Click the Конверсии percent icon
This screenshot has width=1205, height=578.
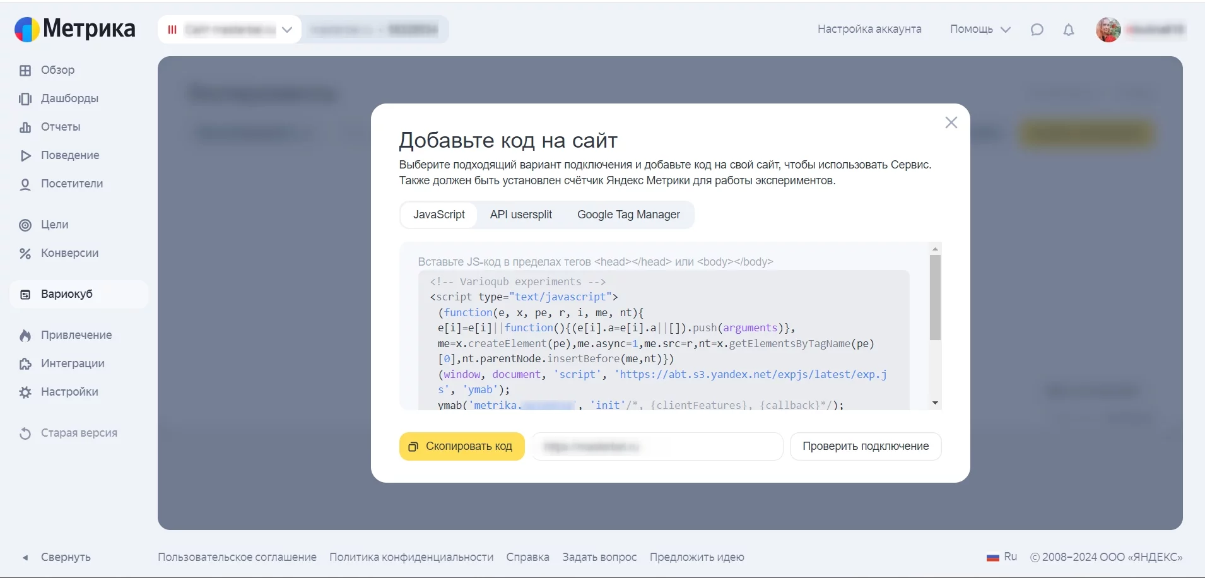pyautogui.click(x=25, y=253)
